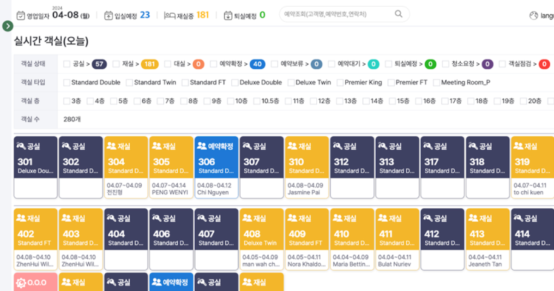
Task: Focus the reservation search field
Action: pyautogui.click(x=344, y=14)
